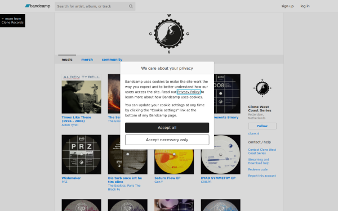Click the Clone West Coast Series name text
The height and width of the screenshot is (211, 338).
coord(260,109)
